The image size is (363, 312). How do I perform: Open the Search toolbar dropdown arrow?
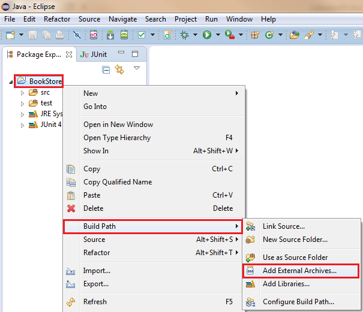click(x=320, y=35)
